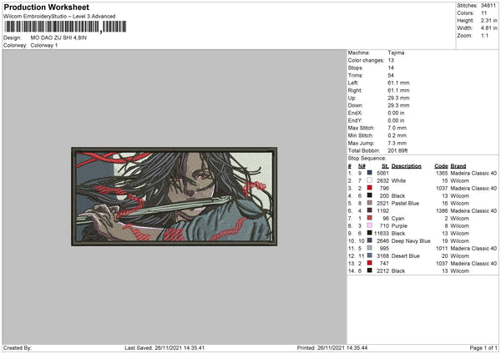Select the Cyan row swatch with 96 stitches
Image resolution: width=501 pixels, height=354 pixels.
pyautogui.click(x=370, y=218)
